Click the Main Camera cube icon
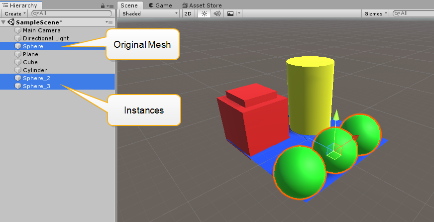Image resolution: width=434 pixels, height=222 pixels. 18,30
